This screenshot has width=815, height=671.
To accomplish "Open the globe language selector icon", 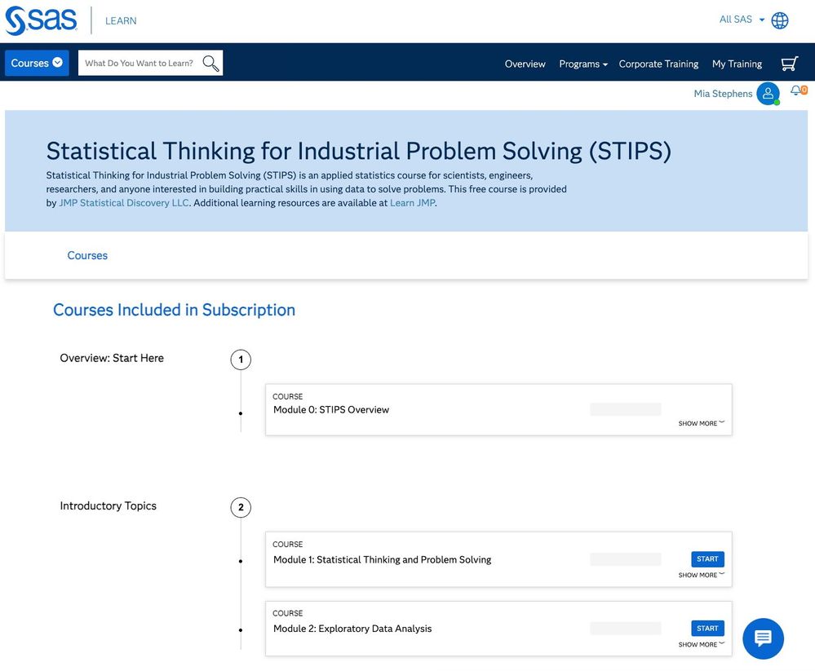I will pos(780,20).
